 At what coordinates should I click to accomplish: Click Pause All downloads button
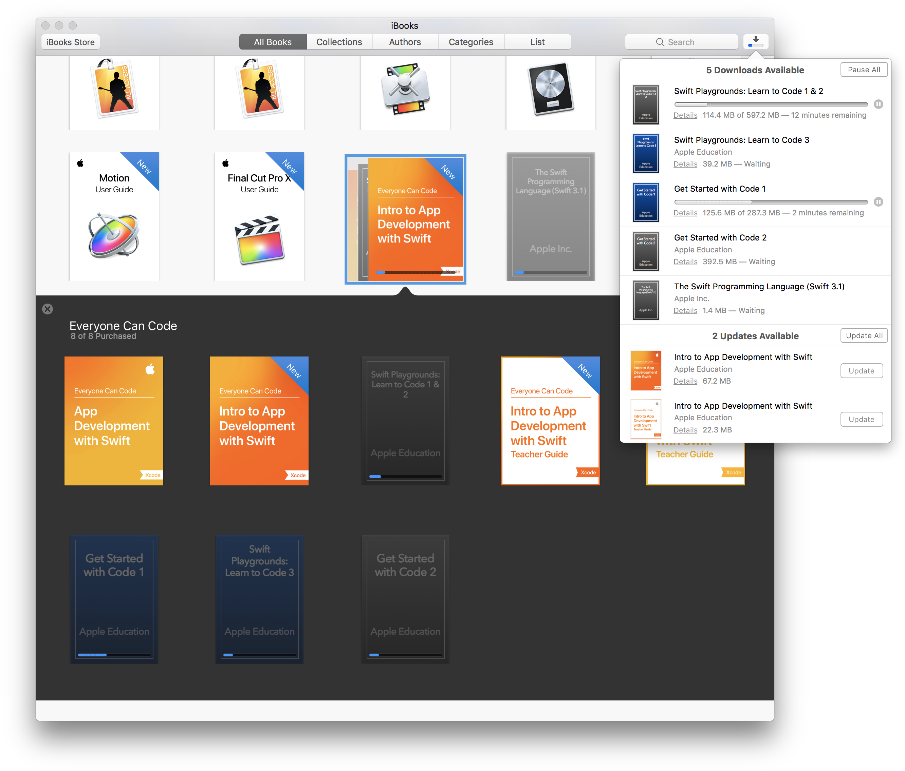(x=864, y=70)
